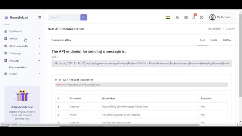Viewport: 242px width, 136px height.
Task: Switch to the Media tab
Action: 214,40
